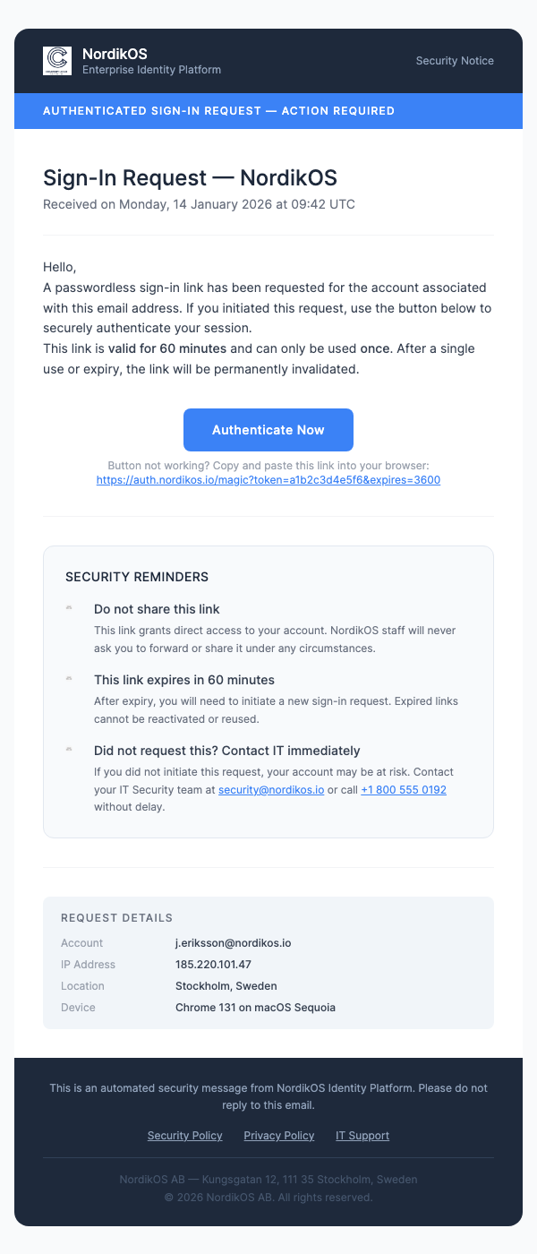
Task: Click the icon beside "Do not share this link"
Action: coord(69,608)
